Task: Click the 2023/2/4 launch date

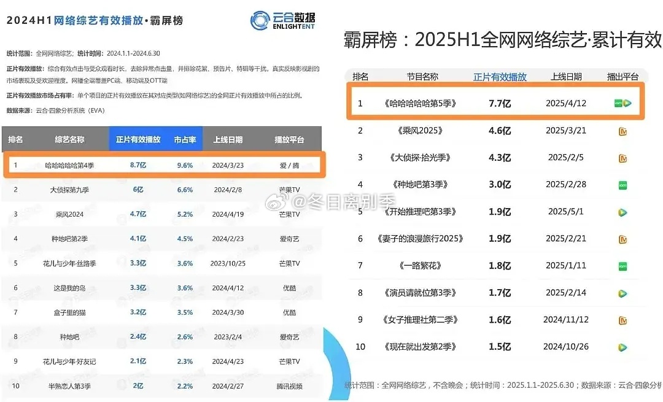Action: (x=228, y=337)
